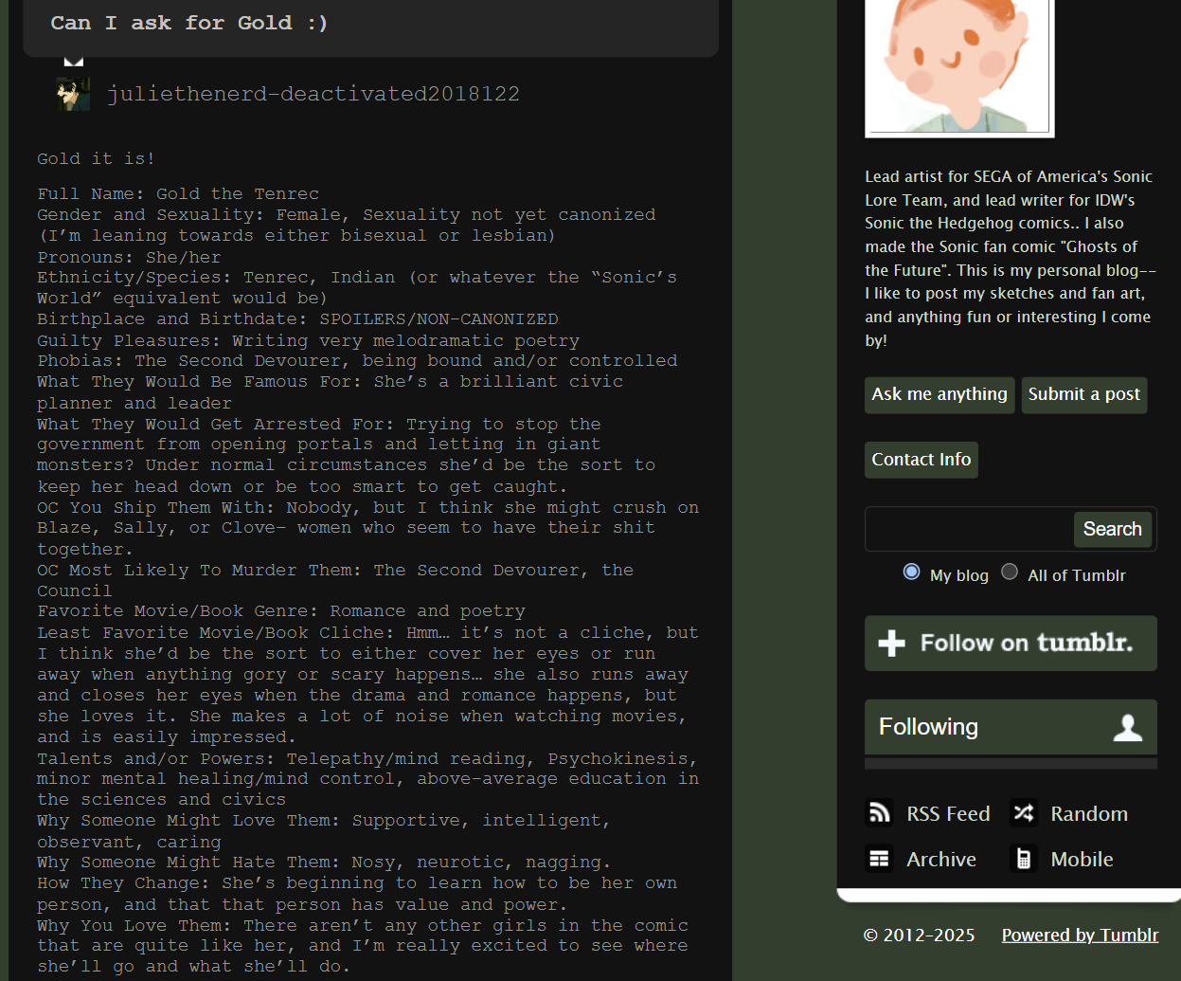The width and height of the screenshot is (1181, 981).
Task: Open juliethenerd-deactivated2018122 username link
Action: tap(313, 94)
